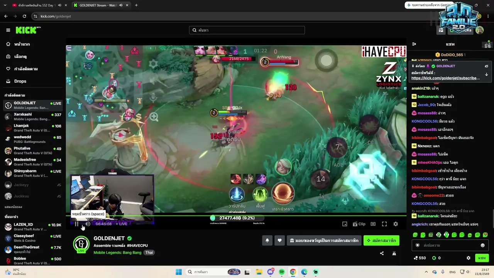Open Classybeef recommended channel
Image resolution: width=494 pixels, height=278 pixels.
tap(33, 238)
